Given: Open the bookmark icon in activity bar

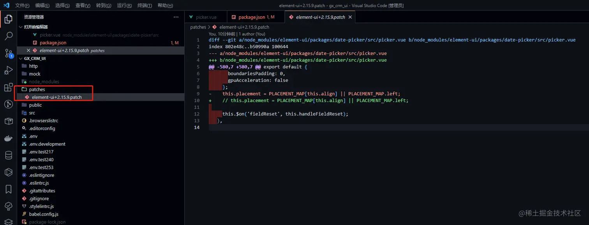Looking at the screenshot, I should [x=8, y=189].
